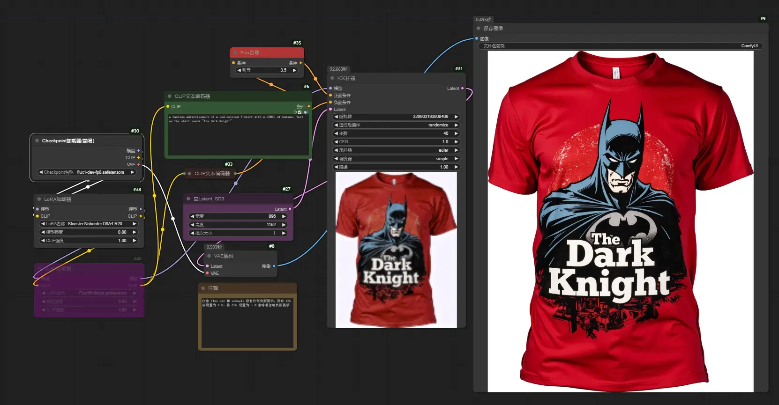Viewport: 779px width, 405px height.
Task: Open the Checkpoint名称 flux1-dev-fp8 model dropdown
Action: [x=87, y=172]
